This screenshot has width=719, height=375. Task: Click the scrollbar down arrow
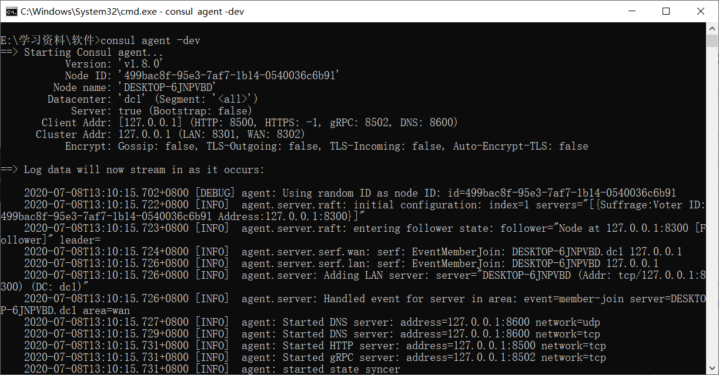pyautogui.click(x=712, y=369)
